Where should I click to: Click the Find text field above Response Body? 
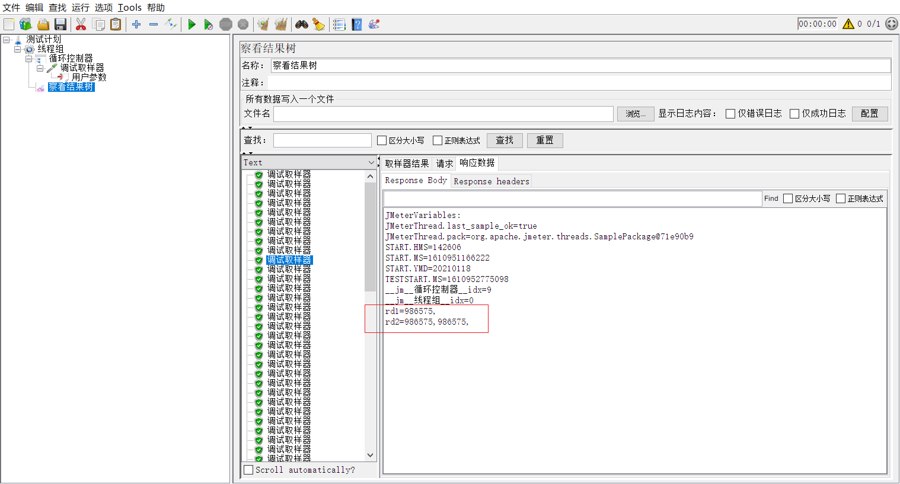coord(572,198)
